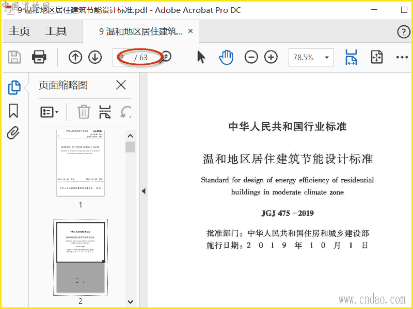Collapse the navigation pane with left triangle

pyautogui.click(x=144, y=191)
